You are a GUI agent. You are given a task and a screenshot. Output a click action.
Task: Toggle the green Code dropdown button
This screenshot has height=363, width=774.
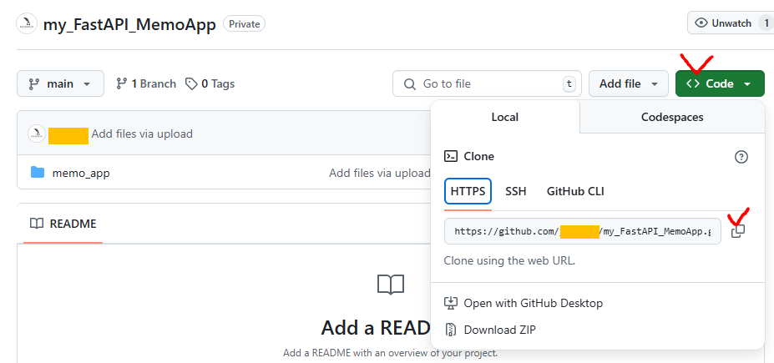point(720,83)
